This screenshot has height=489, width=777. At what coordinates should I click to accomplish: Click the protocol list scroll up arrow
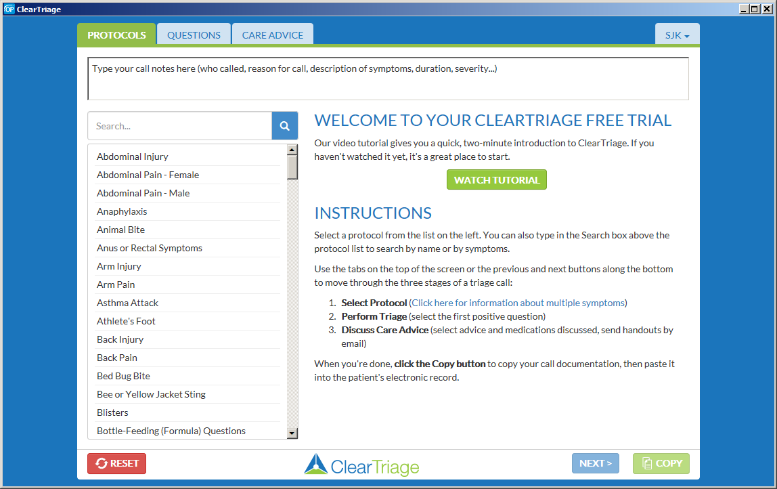[292, 149]
